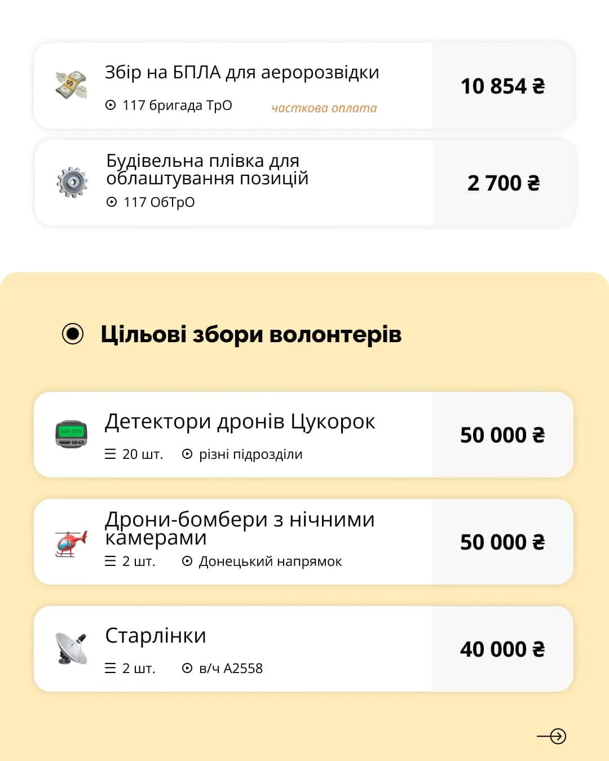
Task: Click the flying money emoji icon
Action: click(72, 85)
